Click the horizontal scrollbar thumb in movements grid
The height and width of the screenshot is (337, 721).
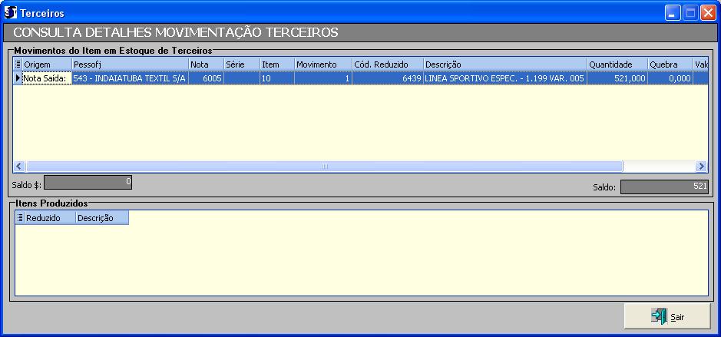(324, 167)
